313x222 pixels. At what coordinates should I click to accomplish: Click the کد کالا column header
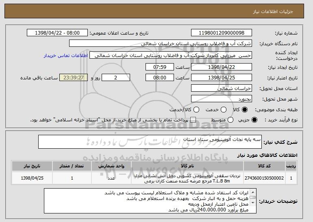[264, 166]
